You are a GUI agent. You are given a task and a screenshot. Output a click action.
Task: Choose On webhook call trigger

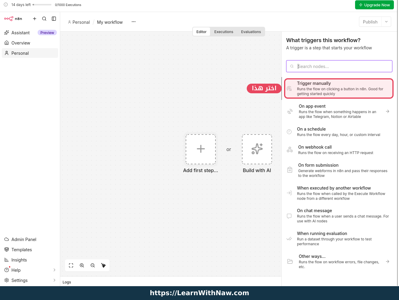pos(339,150)
